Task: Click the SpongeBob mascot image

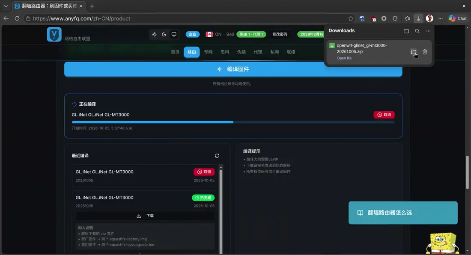Action: [443, 243]
